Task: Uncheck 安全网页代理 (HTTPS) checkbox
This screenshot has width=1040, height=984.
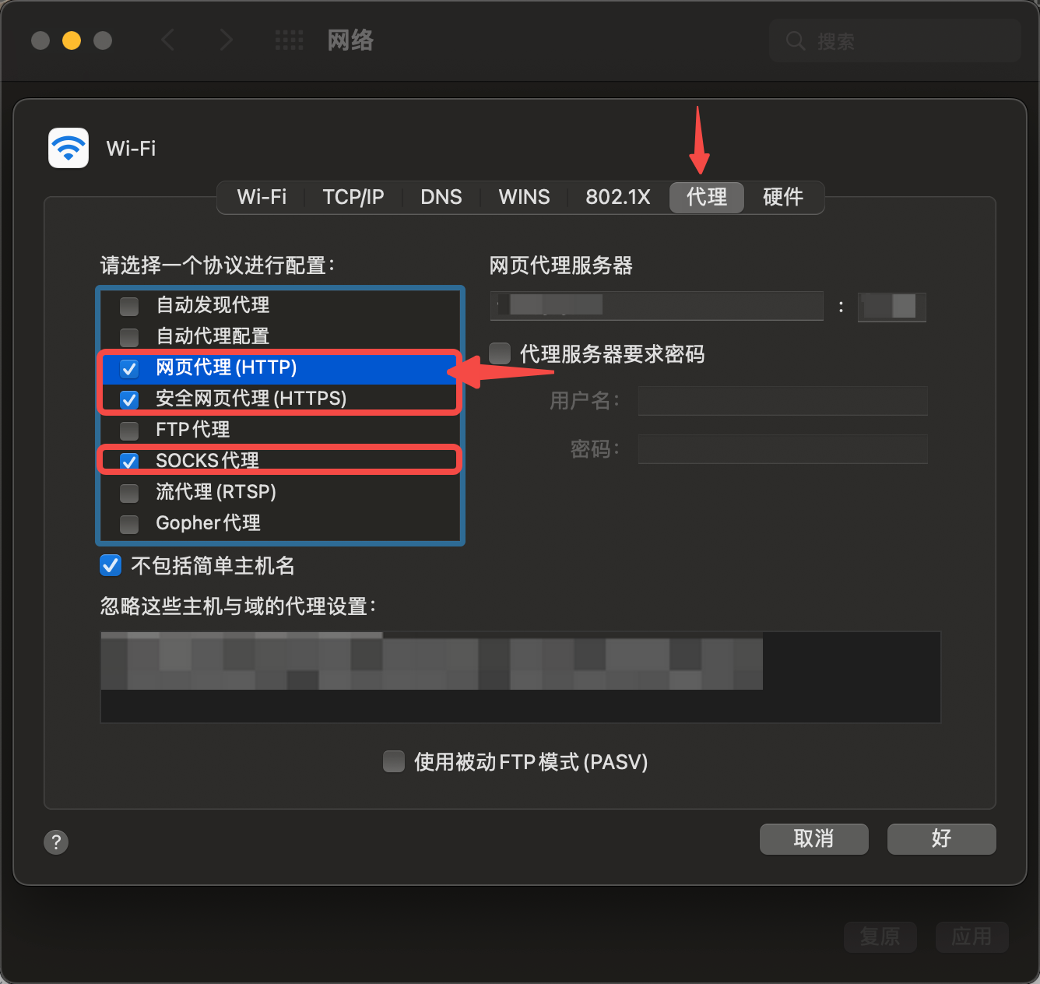Action: pos(129,399)
